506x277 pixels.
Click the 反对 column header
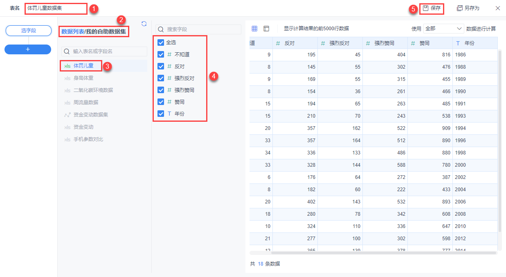tap(295, 43)
